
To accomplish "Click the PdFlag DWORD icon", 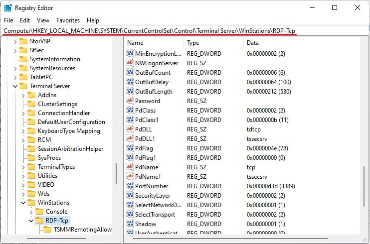I will 130,148.
